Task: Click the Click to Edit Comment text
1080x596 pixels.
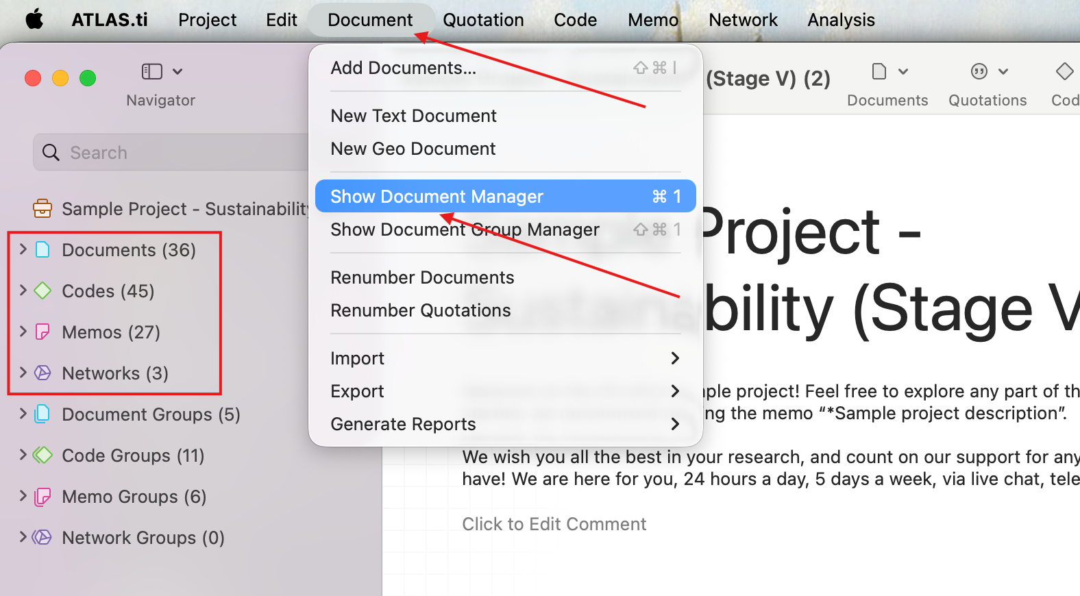Action: (x=554, y=524)
